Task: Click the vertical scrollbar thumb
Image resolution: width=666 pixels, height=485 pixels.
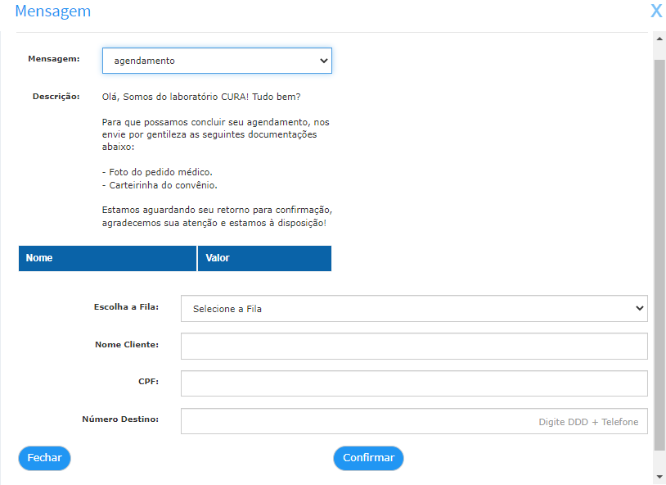Action: coord(659,255)
